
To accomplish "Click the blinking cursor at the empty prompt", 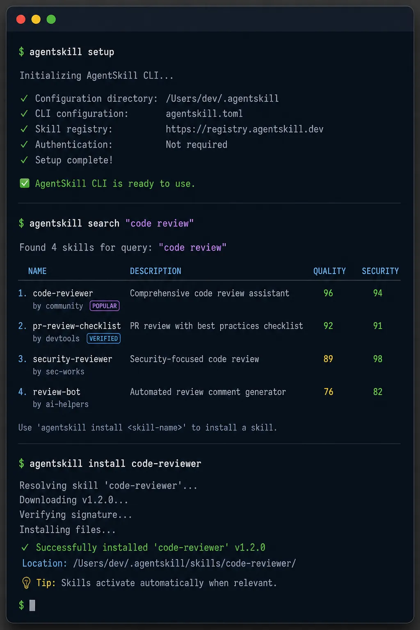I will [x=32, y=605].
